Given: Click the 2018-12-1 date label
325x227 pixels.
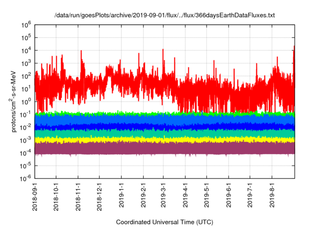Looking at the screenshot, I should [x=100, y=197].
